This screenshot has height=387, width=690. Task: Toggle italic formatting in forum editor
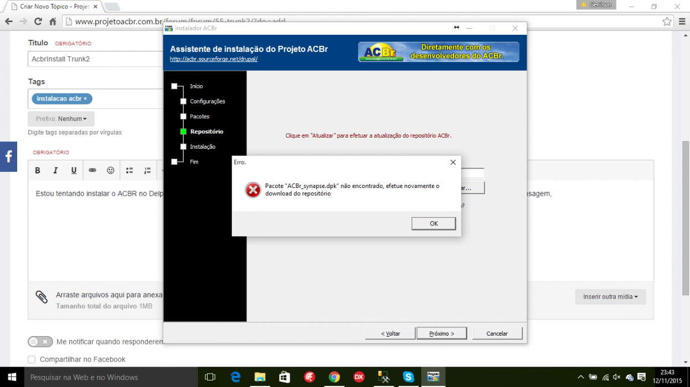click(x=55, y=170)
